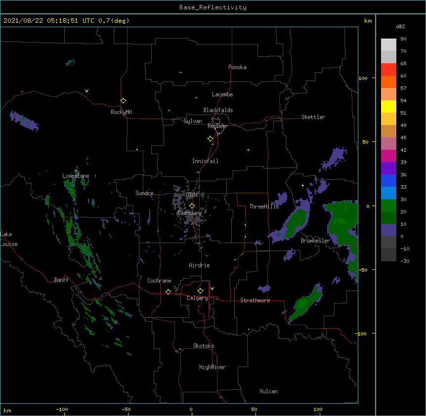The width and height of the screenshot is (426, 416).
Task: Click the Sylvan label on the map
Action: point(193,121)
